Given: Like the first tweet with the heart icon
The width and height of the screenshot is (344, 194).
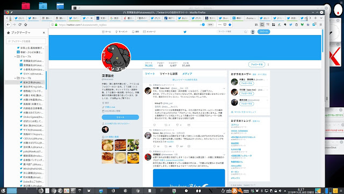Looking at the screenshot, I should 177,125.
